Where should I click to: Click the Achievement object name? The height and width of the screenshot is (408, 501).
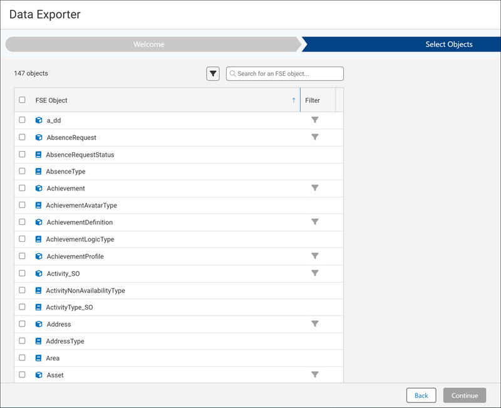pyautogui.click(x=66, y=189)
